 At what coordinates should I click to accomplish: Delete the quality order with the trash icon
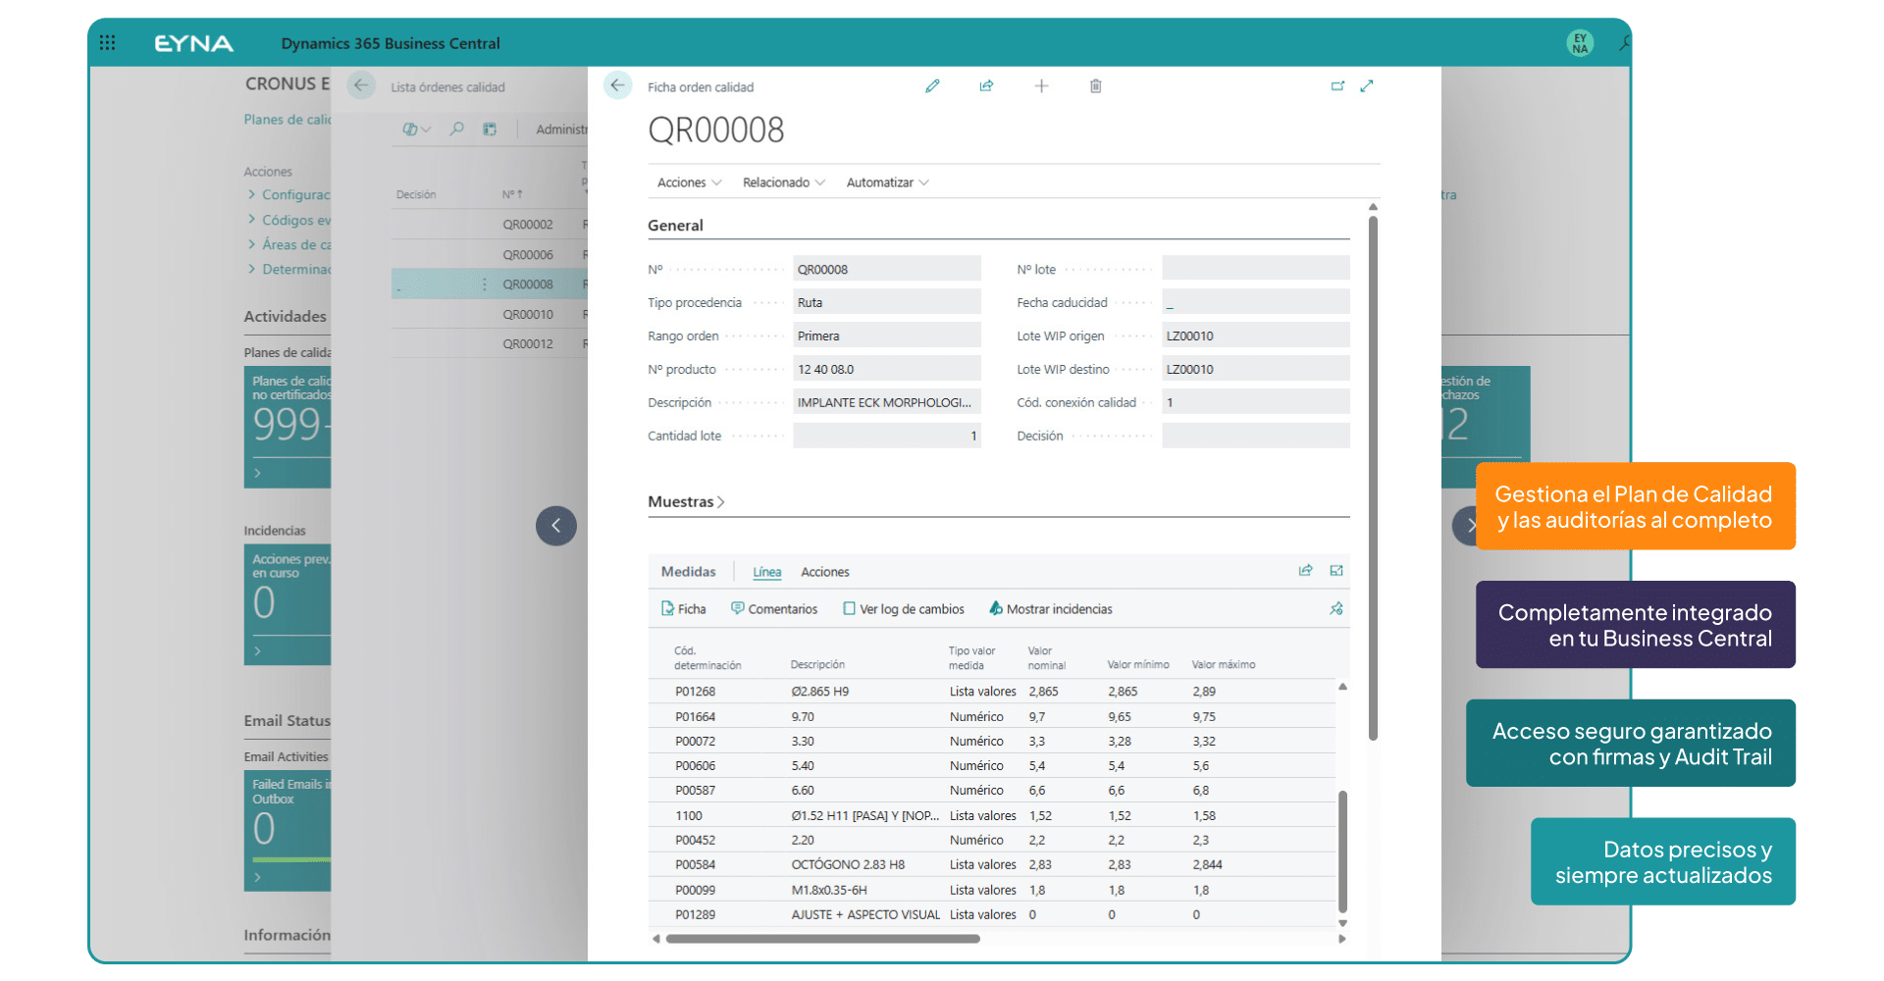click(x=1096, y=86)
